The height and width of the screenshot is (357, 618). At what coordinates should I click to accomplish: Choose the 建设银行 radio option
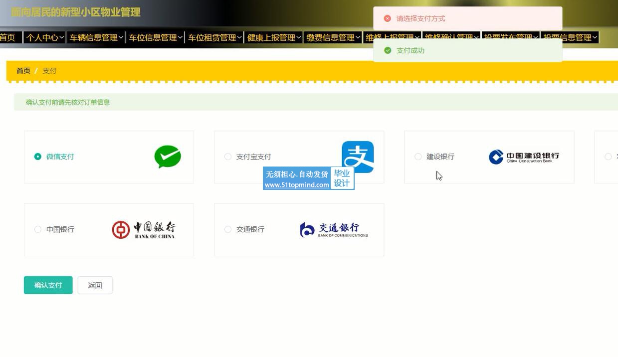point(418,157)
